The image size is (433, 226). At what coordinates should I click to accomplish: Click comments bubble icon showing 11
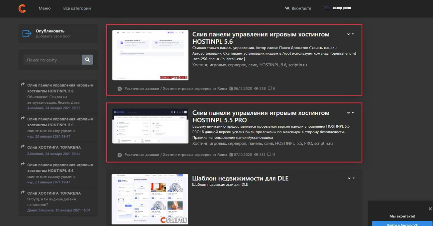269,155
